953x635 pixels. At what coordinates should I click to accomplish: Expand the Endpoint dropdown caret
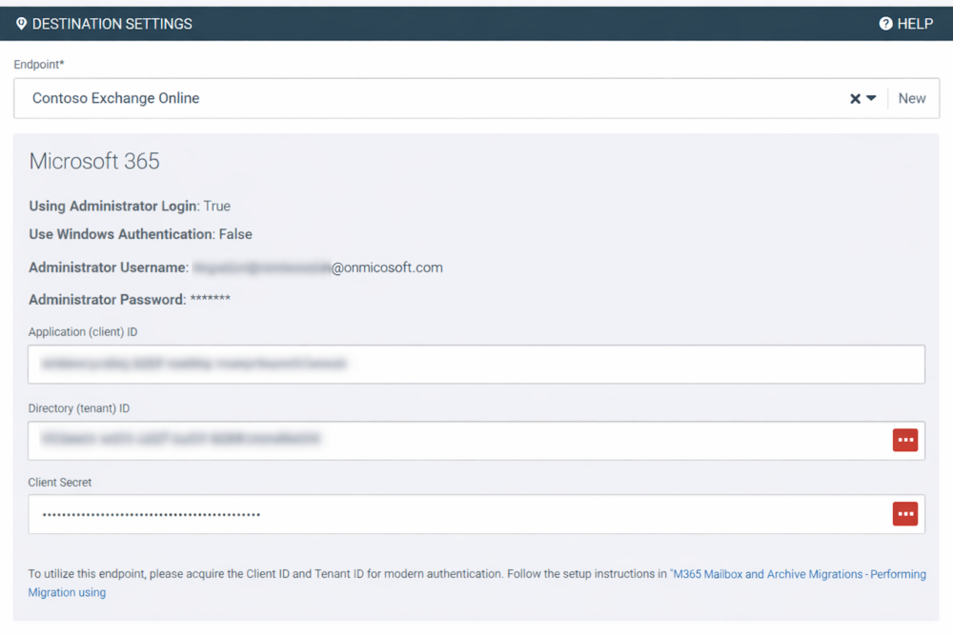[871, 99]
